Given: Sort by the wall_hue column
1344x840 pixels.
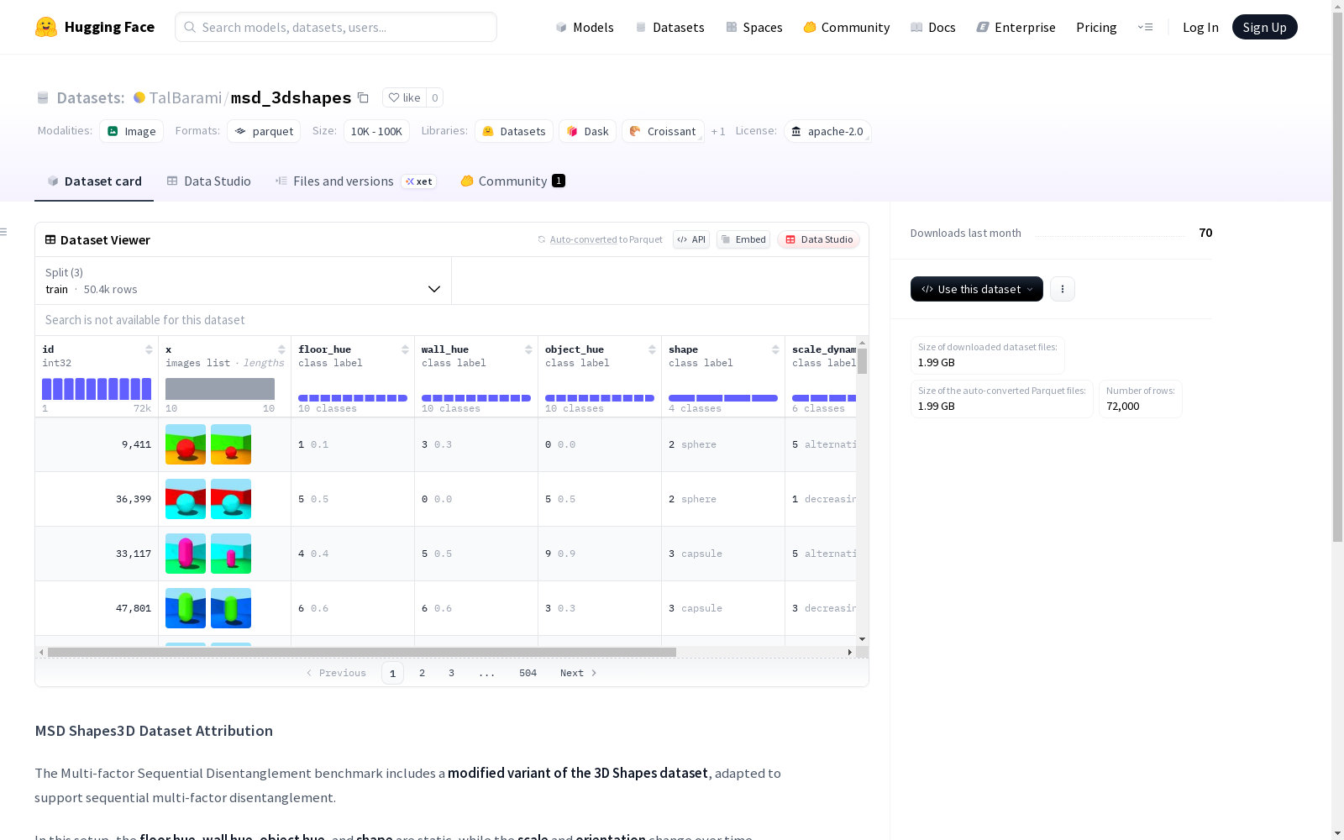Looking at the screenshot, I should [528, 349].
